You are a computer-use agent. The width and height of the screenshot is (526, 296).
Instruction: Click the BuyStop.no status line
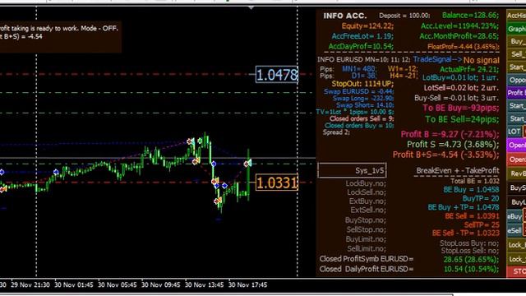(x=365, y=220)
